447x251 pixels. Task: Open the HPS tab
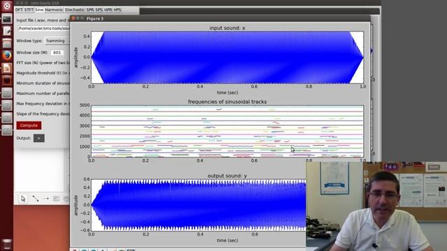(117, 10)
